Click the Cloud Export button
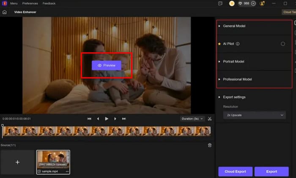296x178 pixels. click(235, 171)
